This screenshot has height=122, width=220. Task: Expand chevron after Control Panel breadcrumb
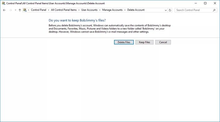click(x=49, y=10)
